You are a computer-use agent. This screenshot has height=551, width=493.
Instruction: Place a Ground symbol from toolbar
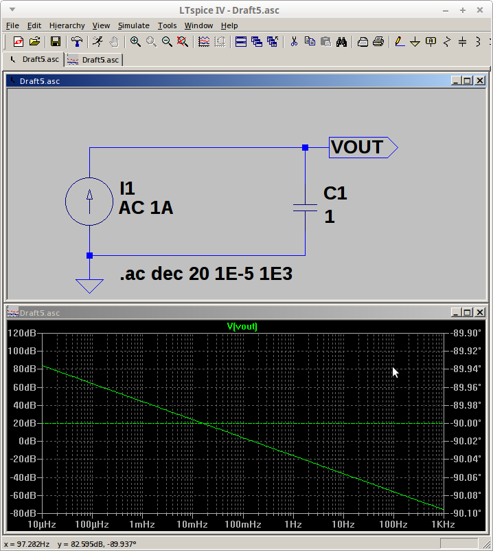click(415, 41)
